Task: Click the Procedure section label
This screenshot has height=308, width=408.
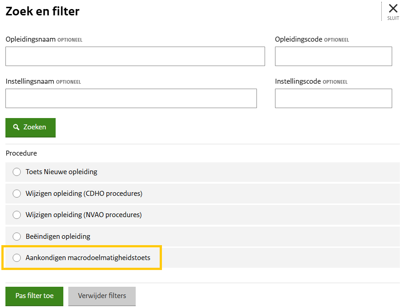Action: coord(21,153)
